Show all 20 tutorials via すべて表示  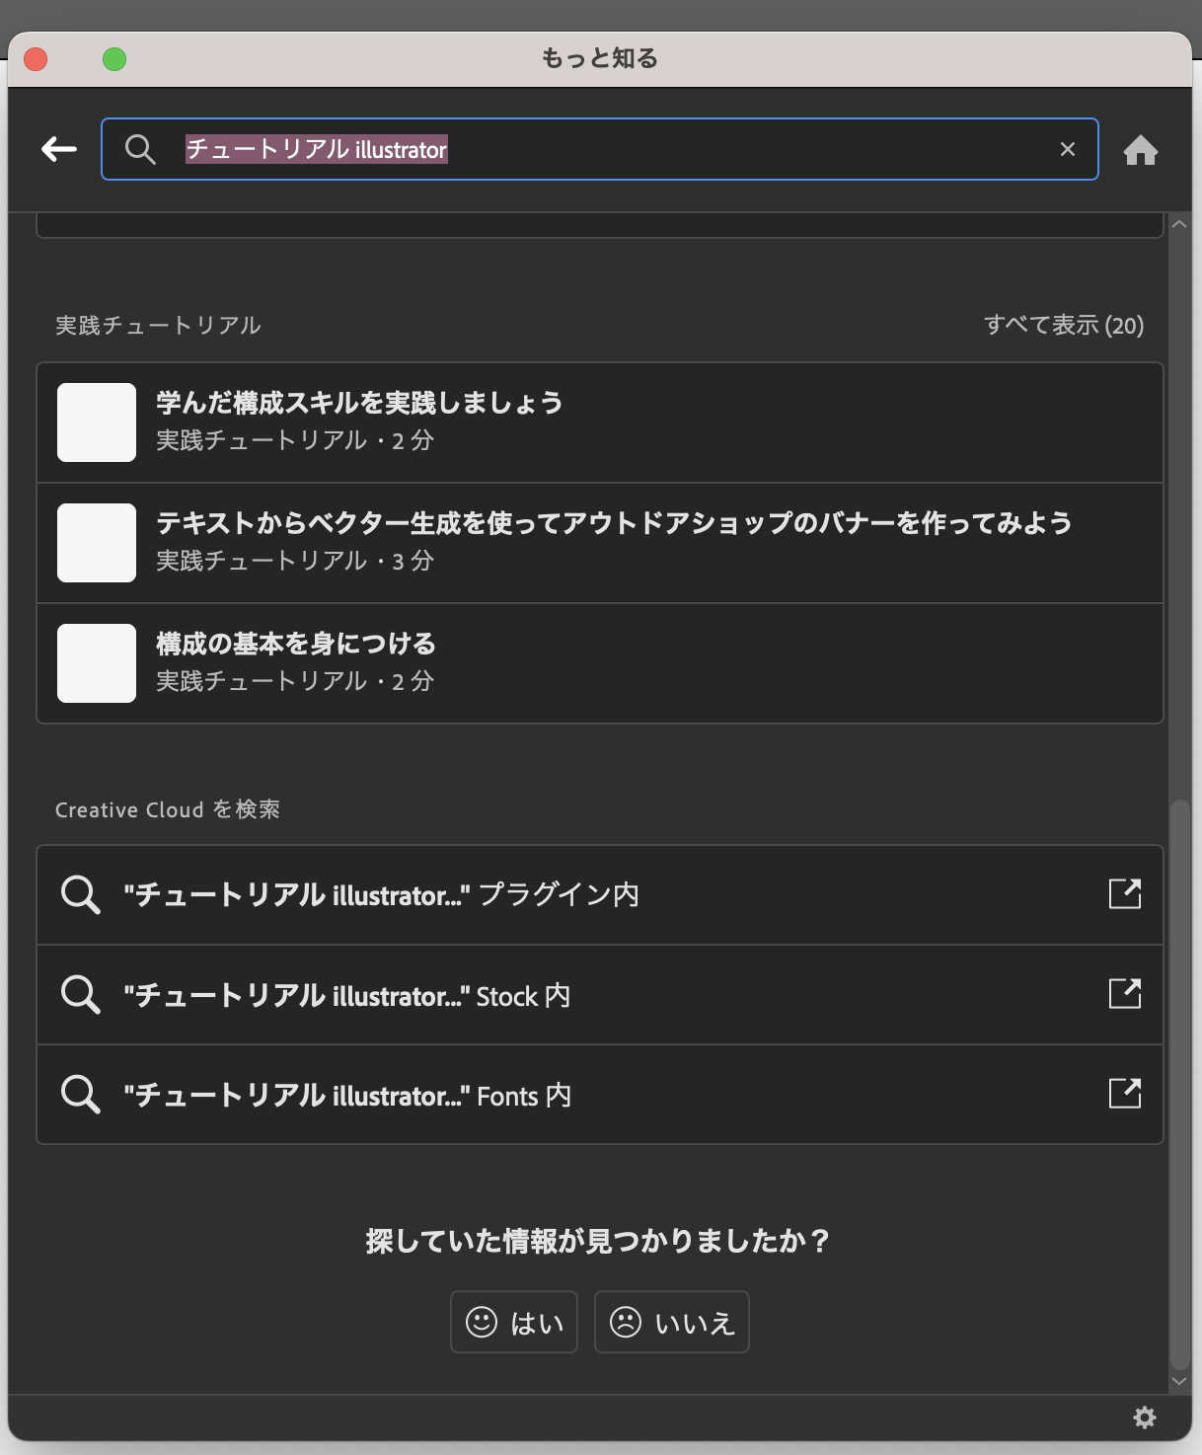1064,325
